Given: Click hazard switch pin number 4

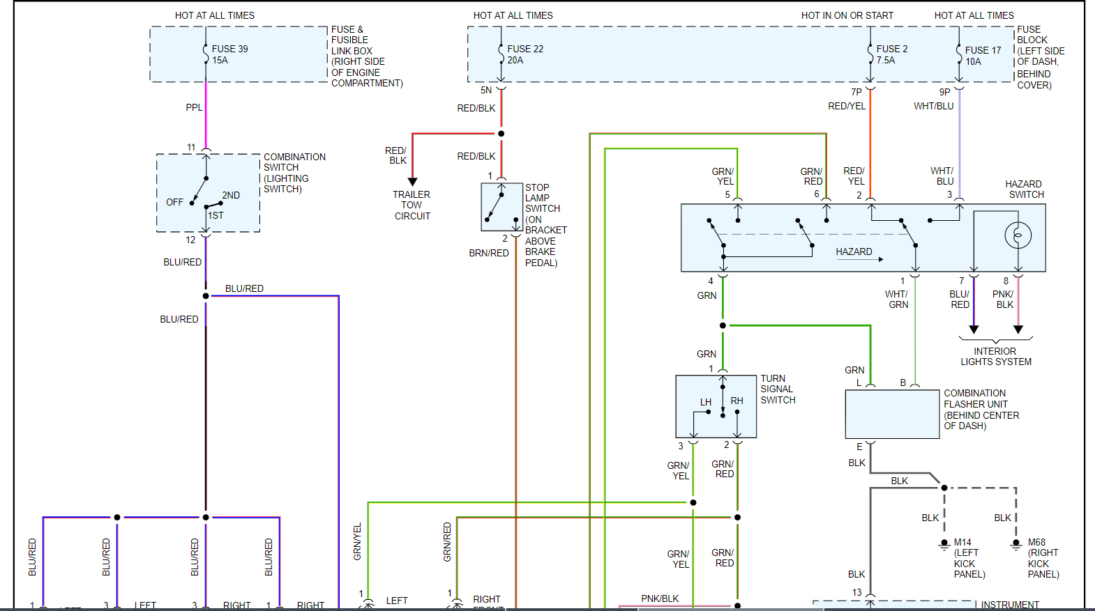Looking at the screenshot, I should pyautogui.click(x=711, y=281).
